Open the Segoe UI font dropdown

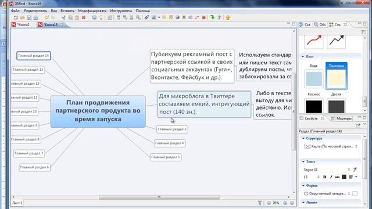pyautogui.click(x=327, y=170)
